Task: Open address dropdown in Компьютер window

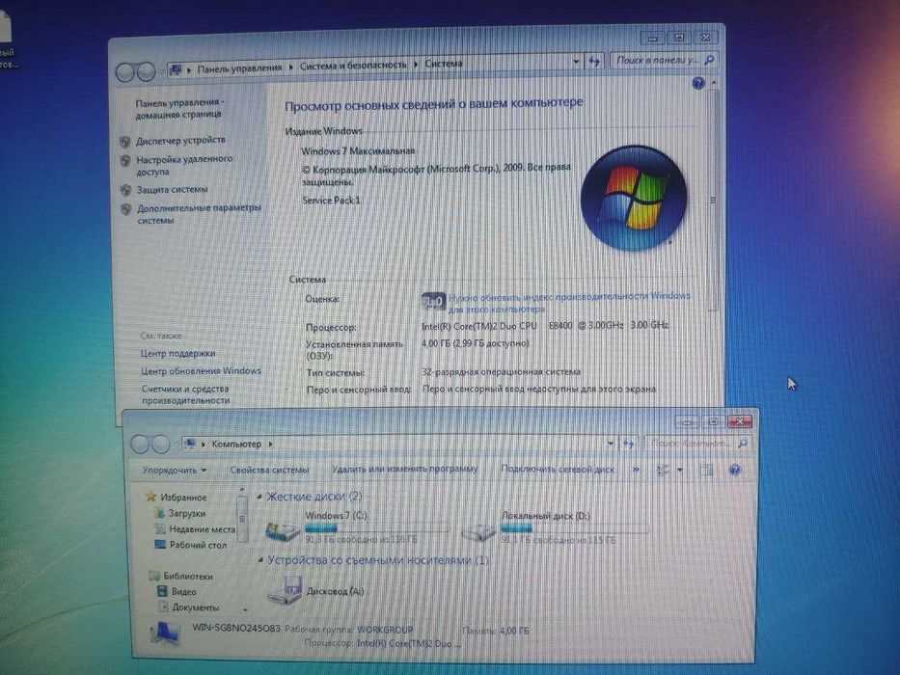Action: click(x=610, y=444)
